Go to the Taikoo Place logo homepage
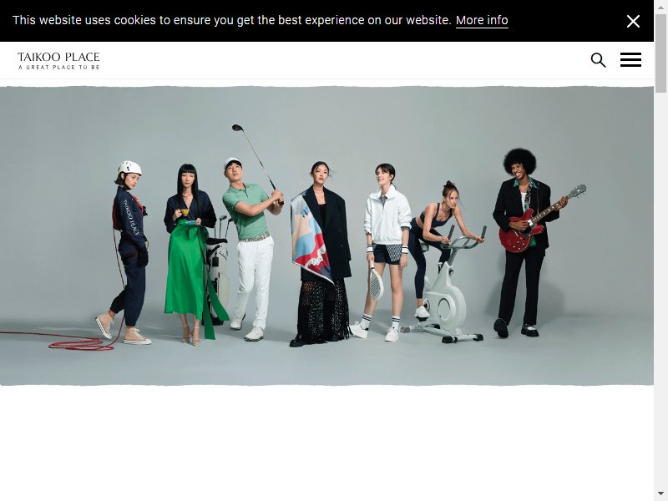 click(58, 60)
